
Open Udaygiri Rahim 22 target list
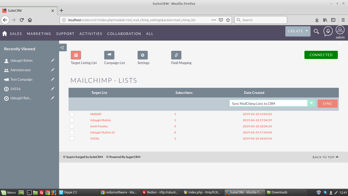pyautogui.click(x=102, y=132)
